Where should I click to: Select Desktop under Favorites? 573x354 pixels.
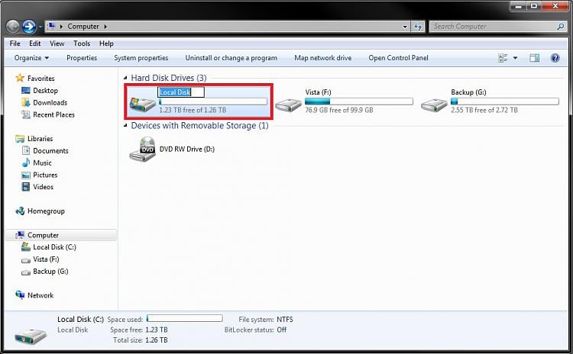click(x=45, y=91)
